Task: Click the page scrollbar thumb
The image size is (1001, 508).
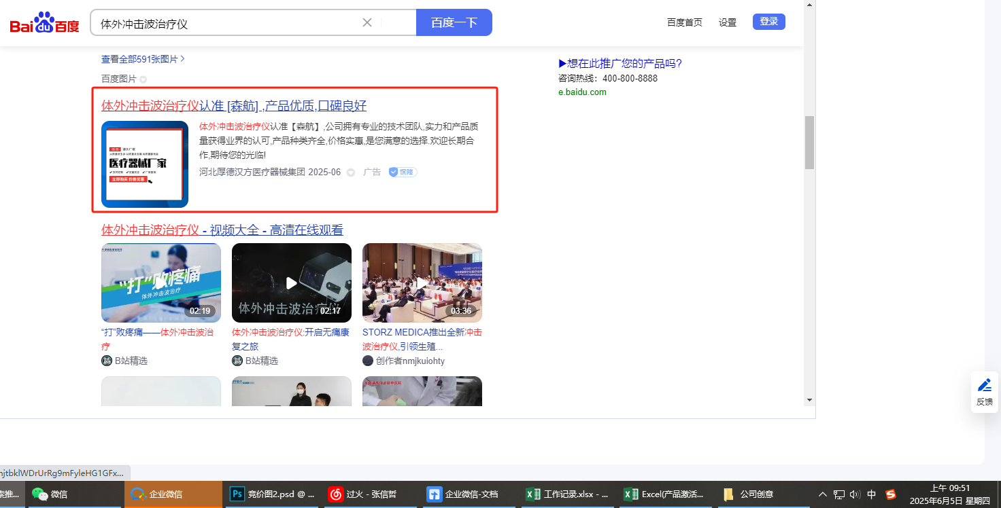Action: (809, 142)
